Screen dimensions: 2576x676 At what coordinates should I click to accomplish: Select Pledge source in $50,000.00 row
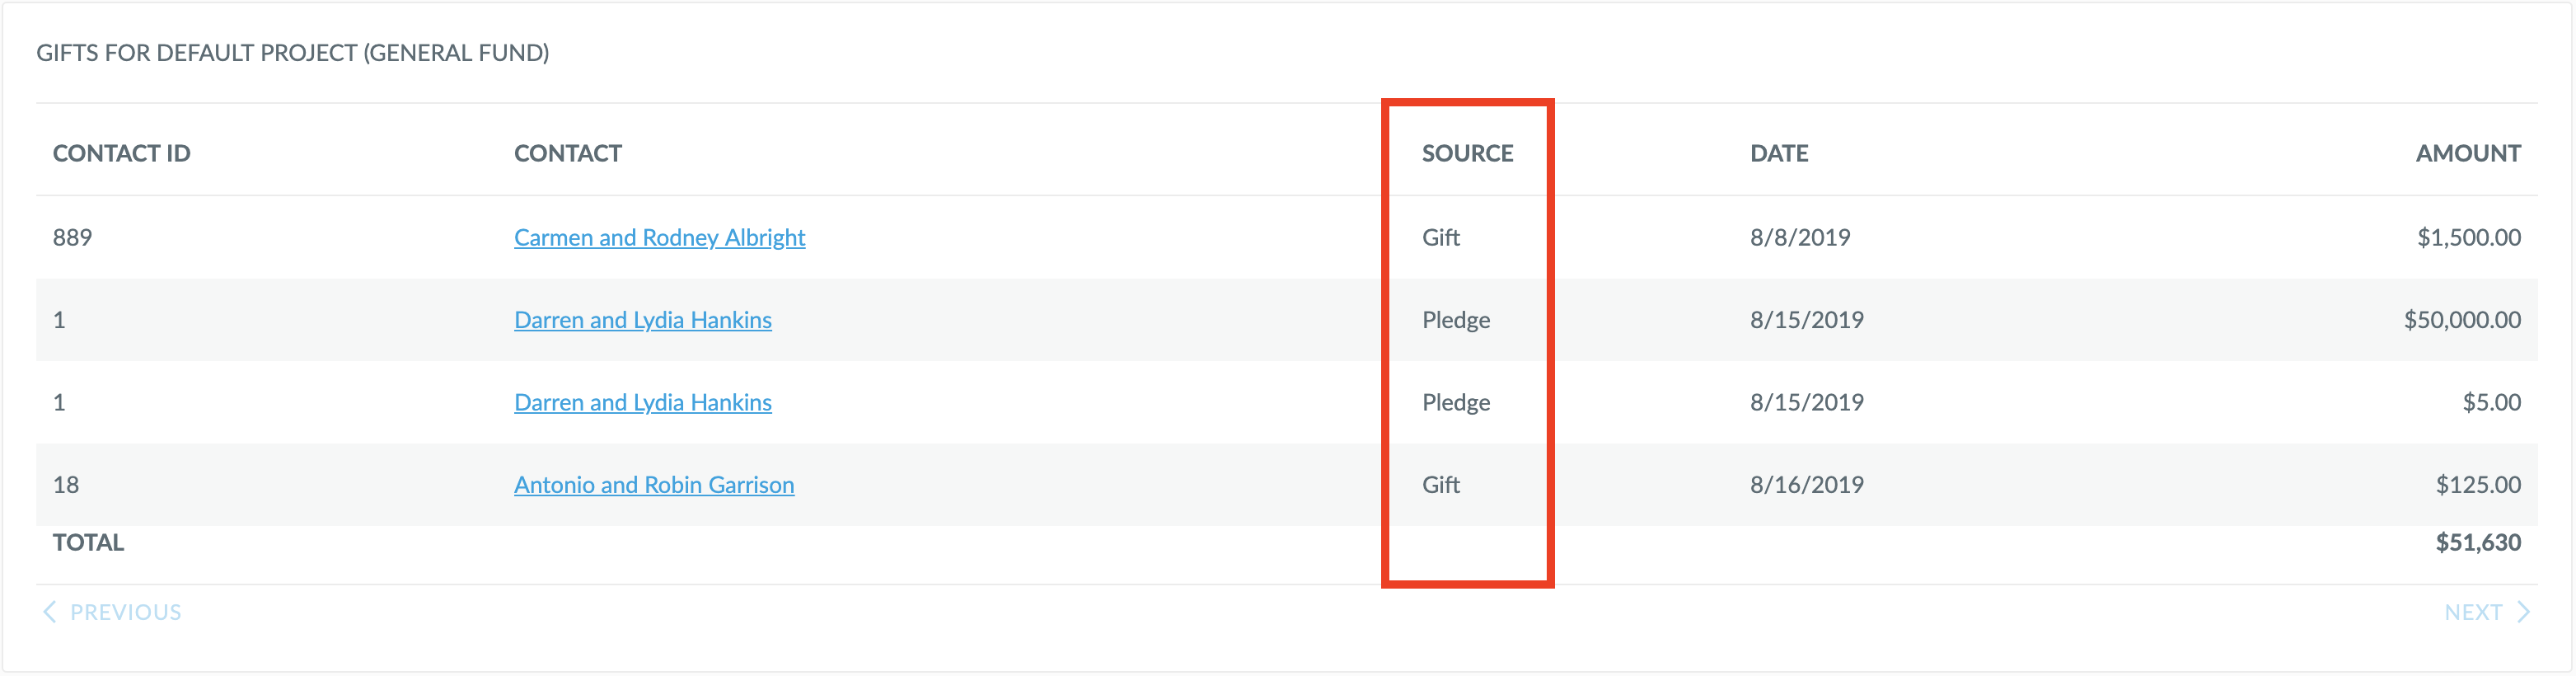[x=1456, y=320]
